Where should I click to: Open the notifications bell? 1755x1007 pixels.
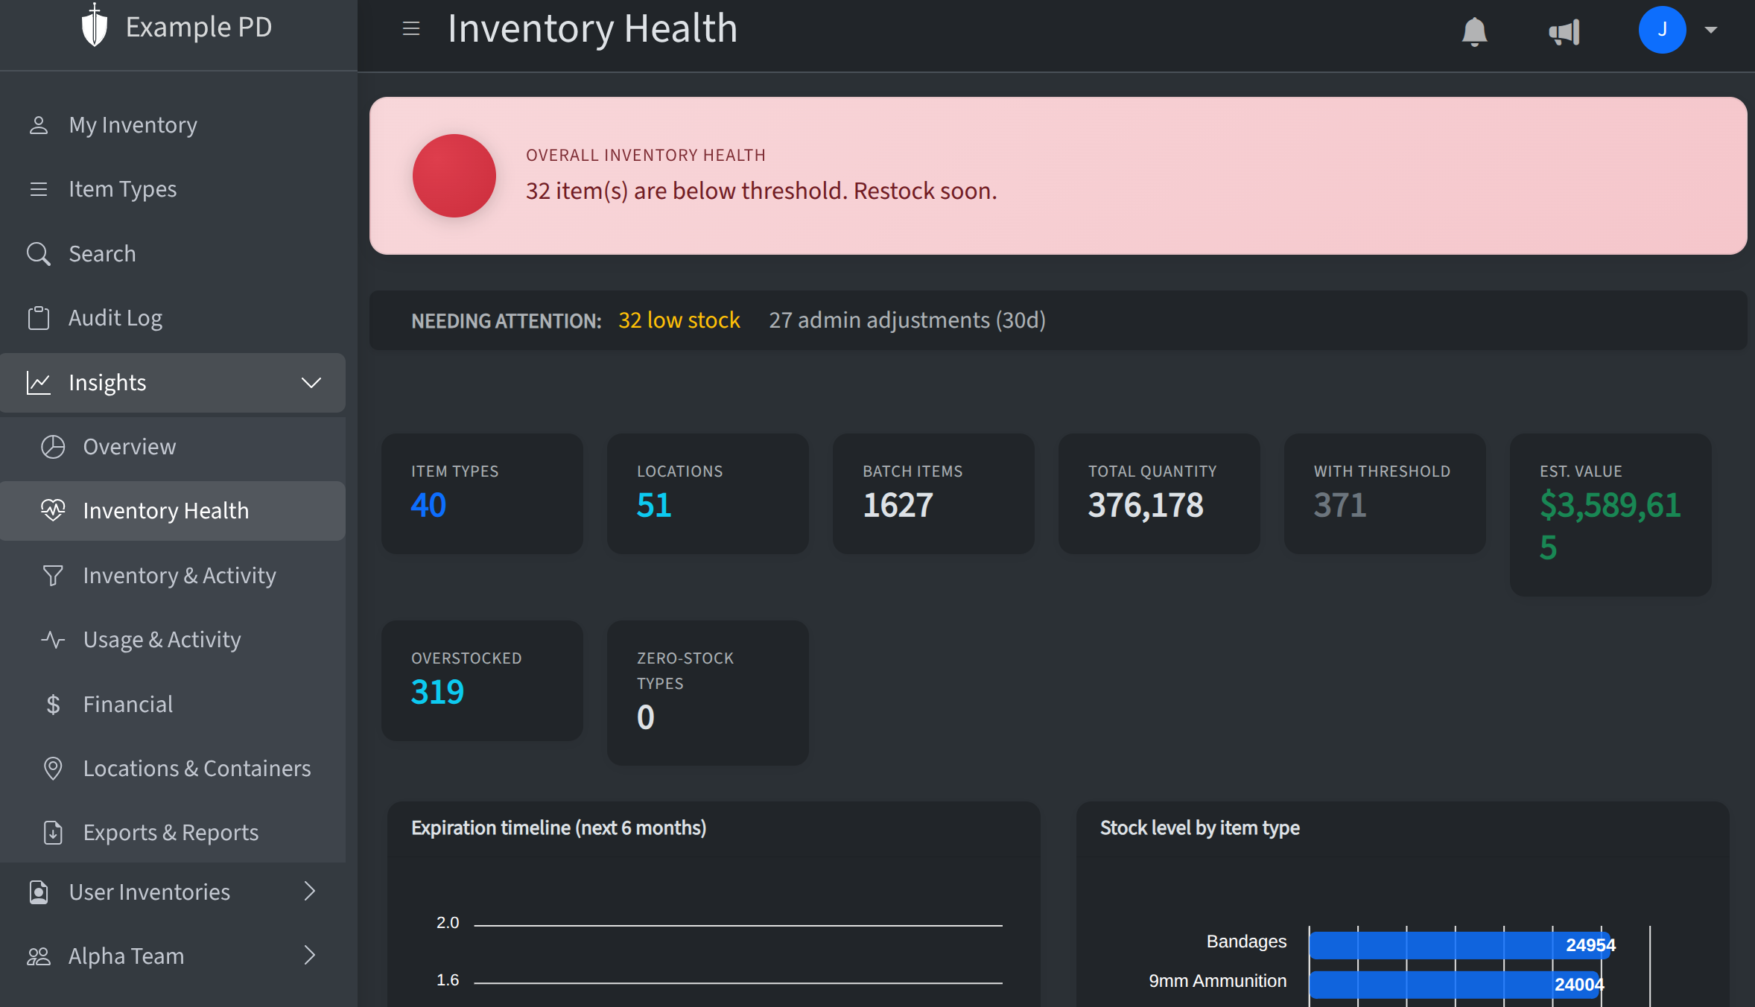click(x=1474, y=31)
